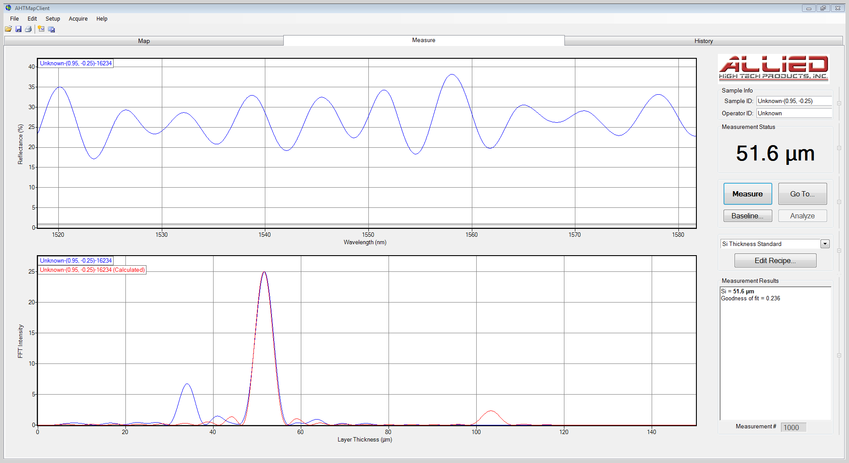Open the Edit Recipe dialog
The height and width of the screenshot is (463, 849).
(775, 260)
